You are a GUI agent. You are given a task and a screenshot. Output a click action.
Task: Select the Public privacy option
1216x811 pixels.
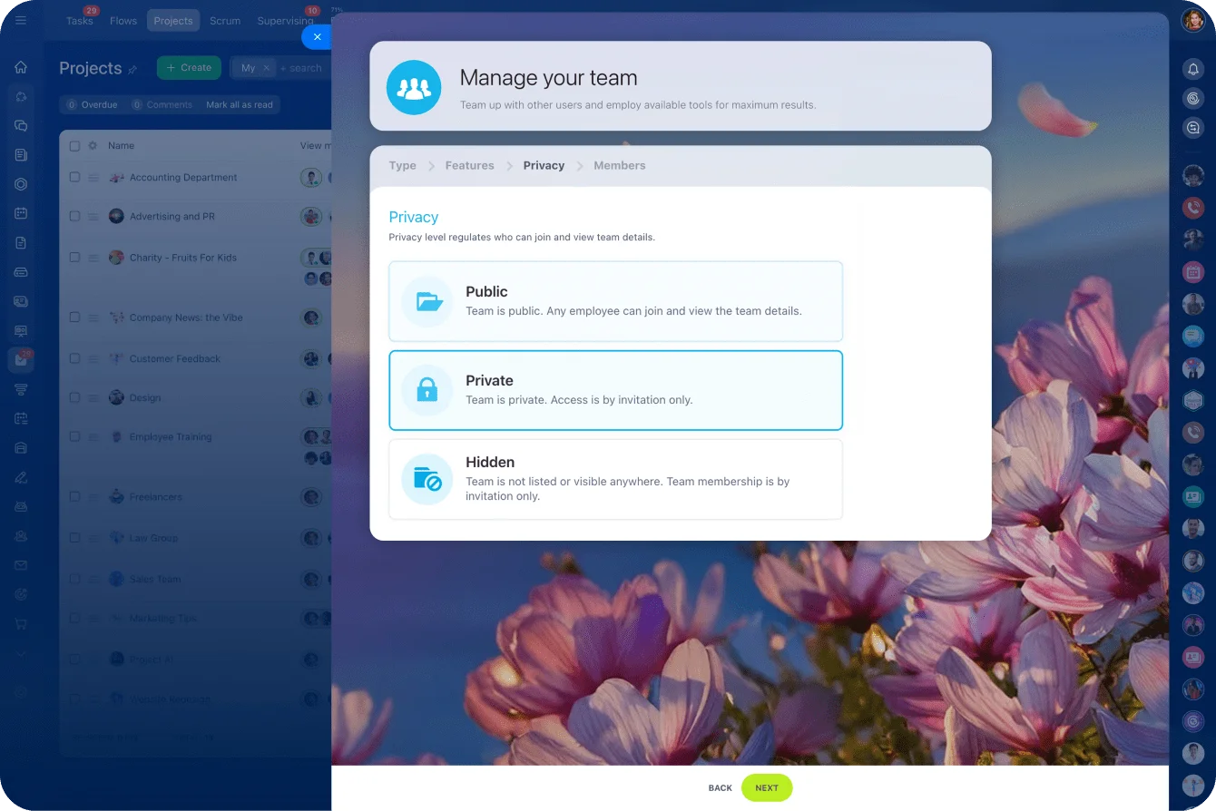[615, 301]
